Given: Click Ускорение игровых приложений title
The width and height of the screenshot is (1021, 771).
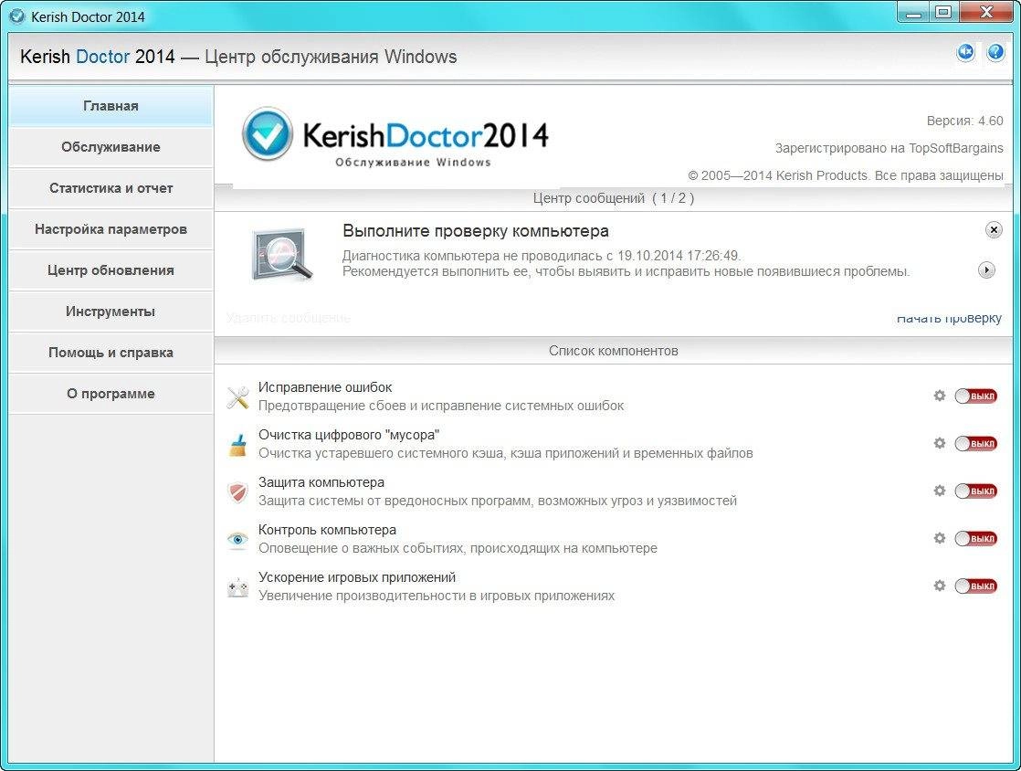Looking at the screenshot, I should click(x=357, y=577).
